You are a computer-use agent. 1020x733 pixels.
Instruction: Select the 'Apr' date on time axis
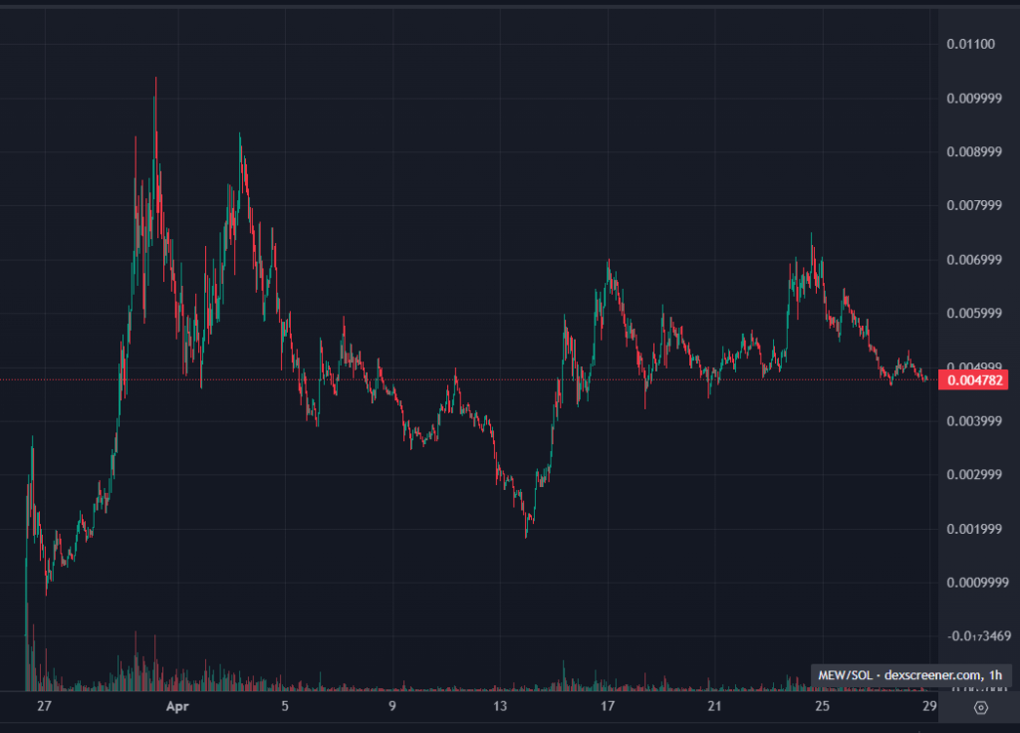click(176, 707)
